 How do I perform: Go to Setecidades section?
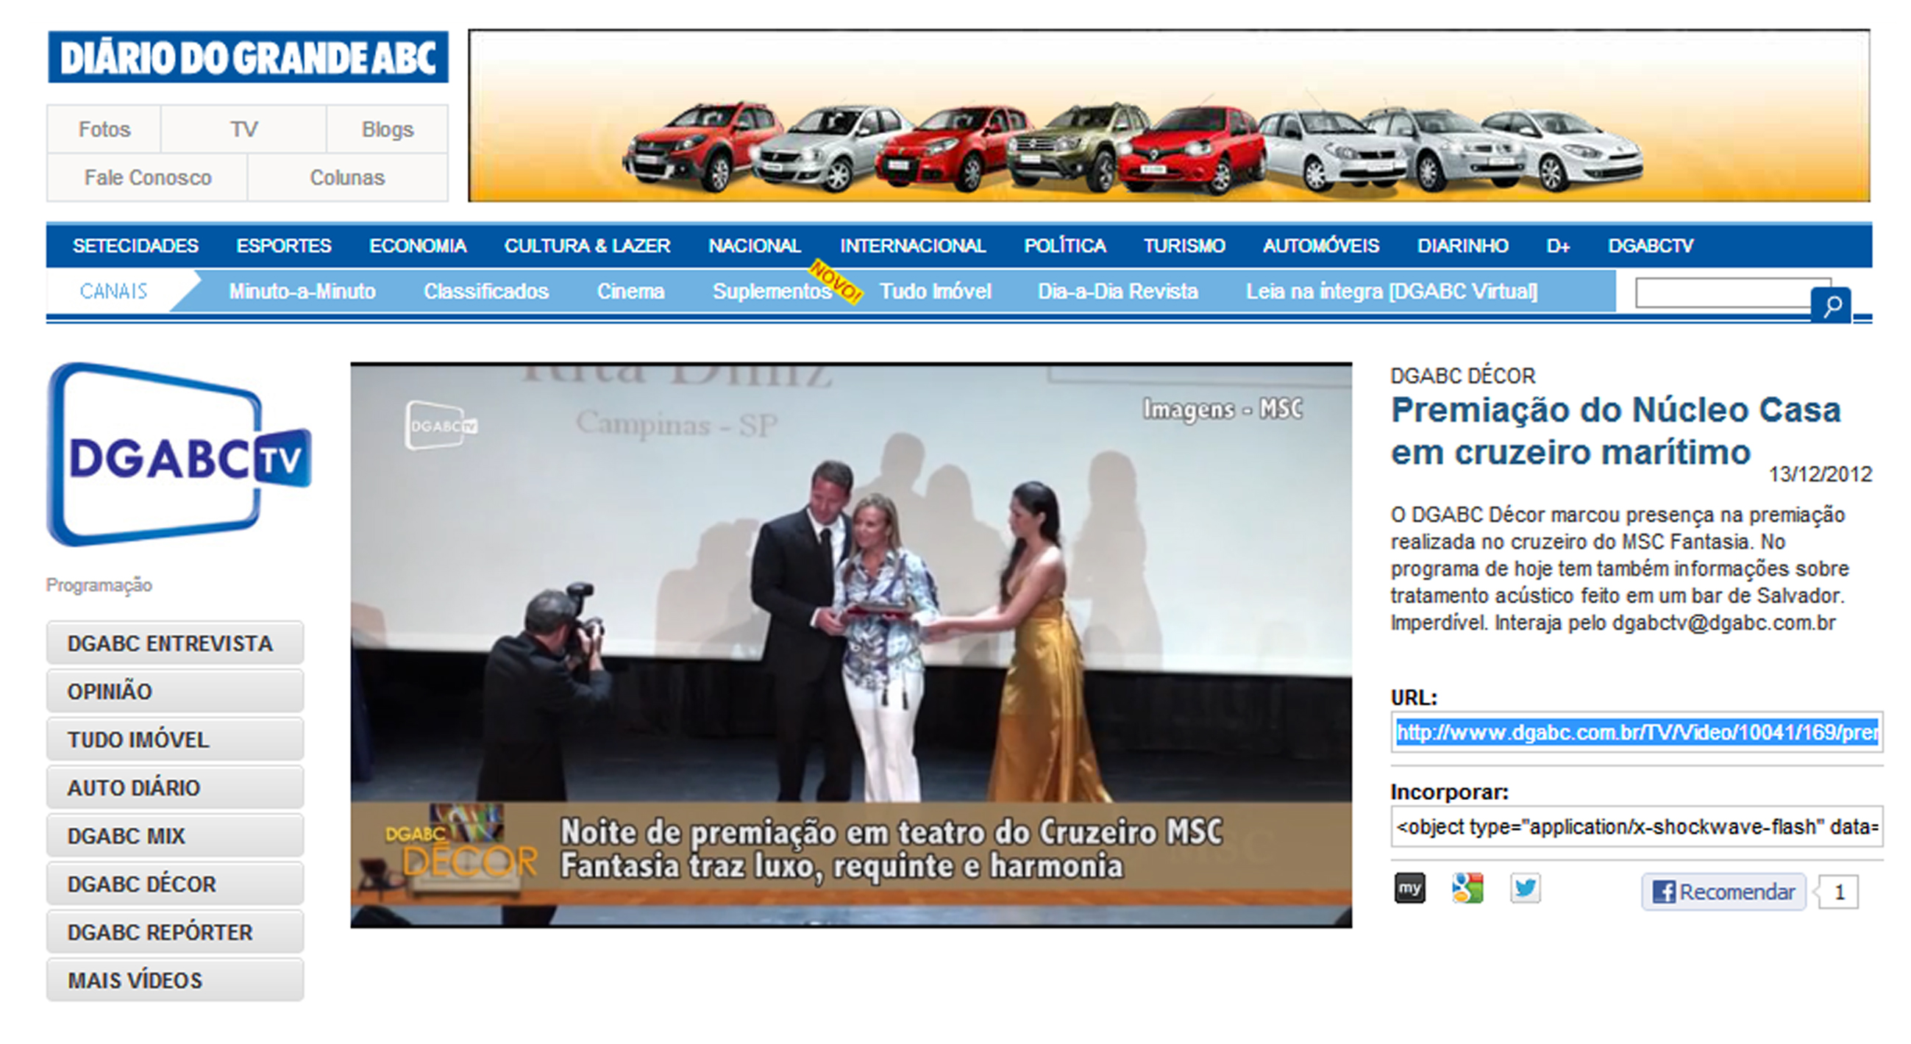pyautogui.click(x=135, y=246)
